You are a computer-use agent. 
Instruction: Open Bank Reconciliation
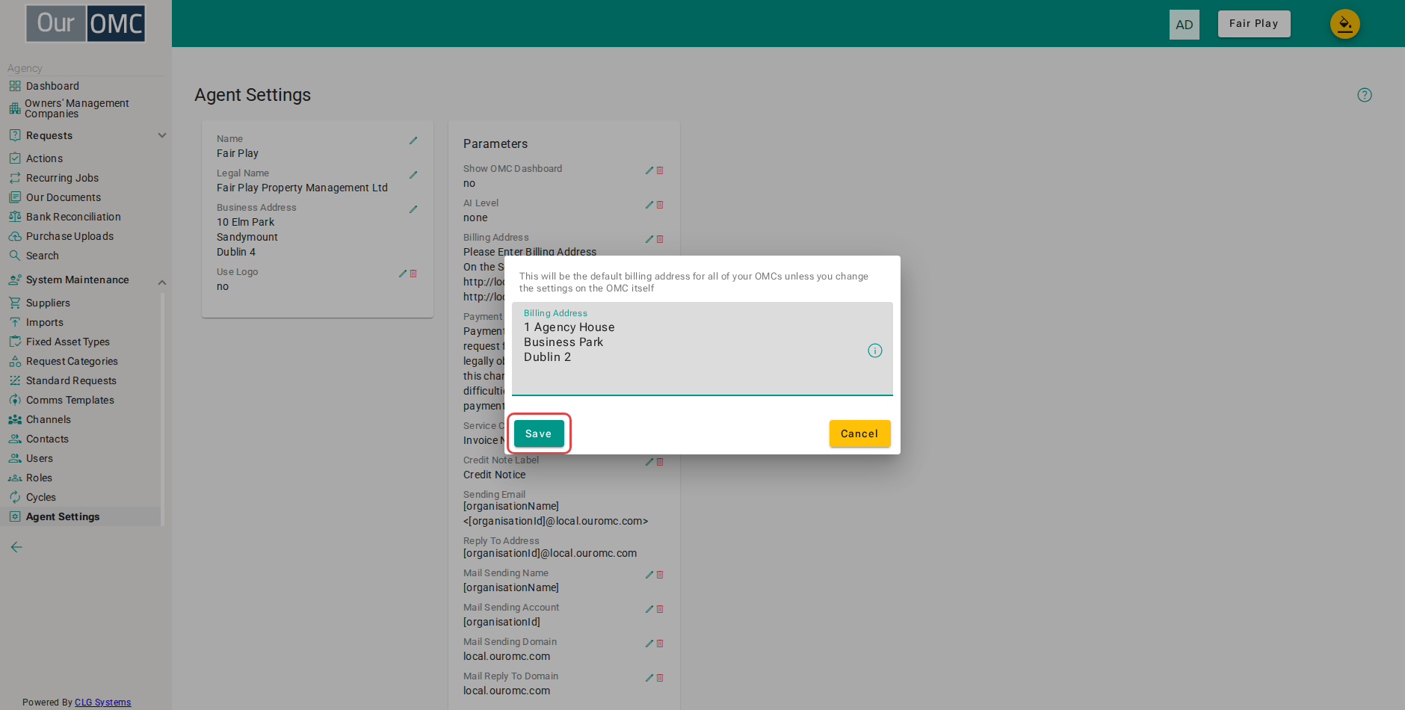click(x=73, y=217)
